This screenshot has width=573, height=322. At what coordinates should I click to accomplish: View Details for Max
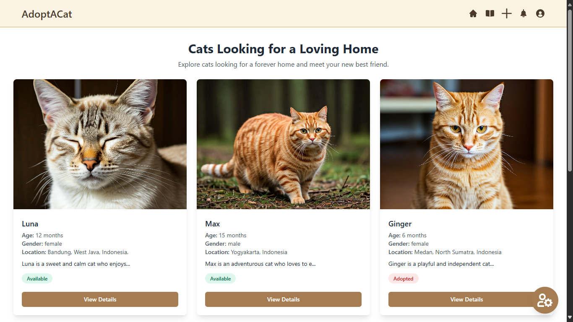coord(283,299)
